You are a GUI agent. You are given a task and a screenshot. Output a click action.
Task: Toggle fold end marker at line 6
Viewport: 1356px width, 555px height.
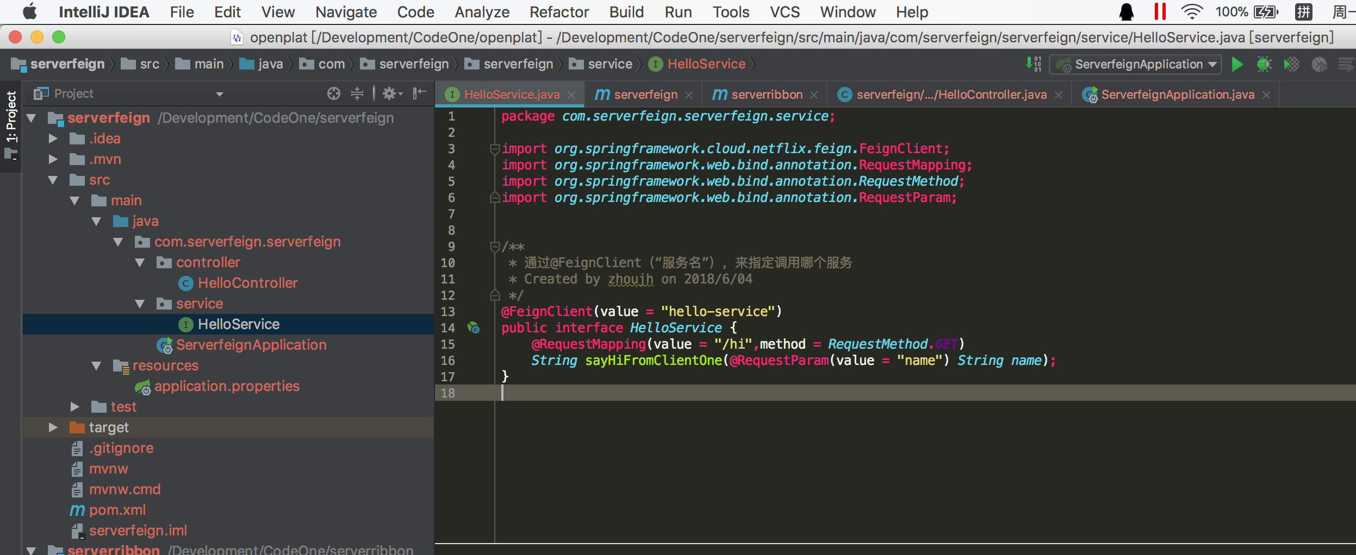pyautogui.click(x=494, y=198)
